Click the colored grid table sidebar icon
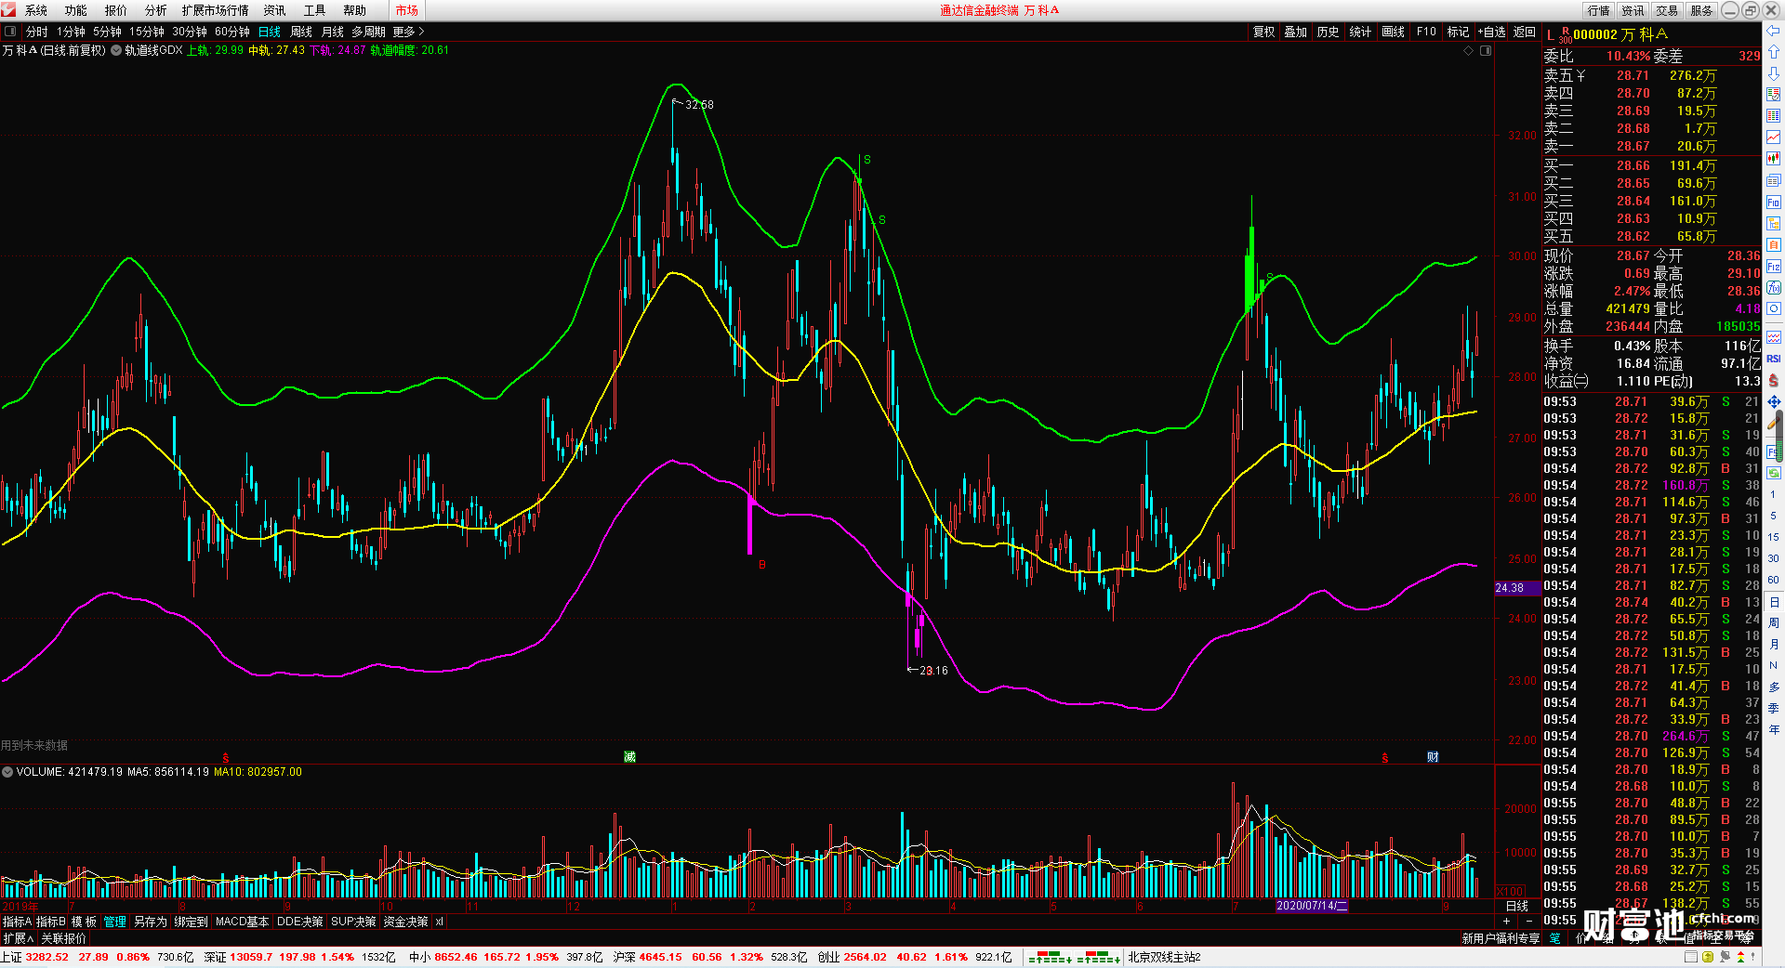The image size is (1785, 968). click(1774, 116)
